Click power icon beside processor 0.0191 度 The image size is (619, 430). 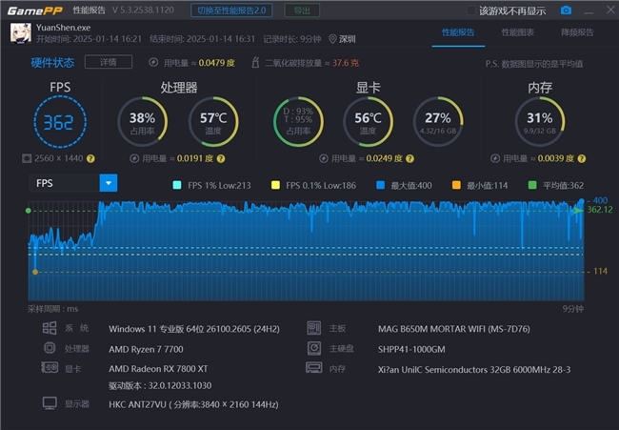pos(134,158)
